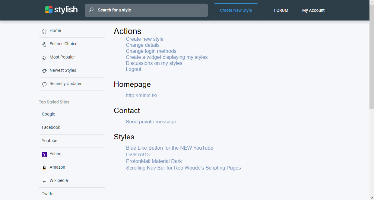Click the scrollbar up arrow
Image resolution: width=374 pixels, height=200 pixels.
pos(372,2)
